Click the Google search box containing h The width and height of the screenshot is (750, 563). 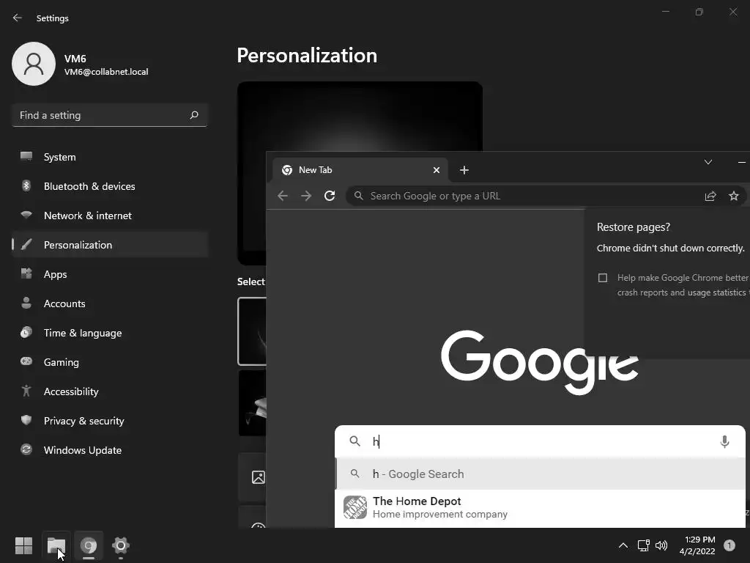pyautogui.click(x=540, y=441)
